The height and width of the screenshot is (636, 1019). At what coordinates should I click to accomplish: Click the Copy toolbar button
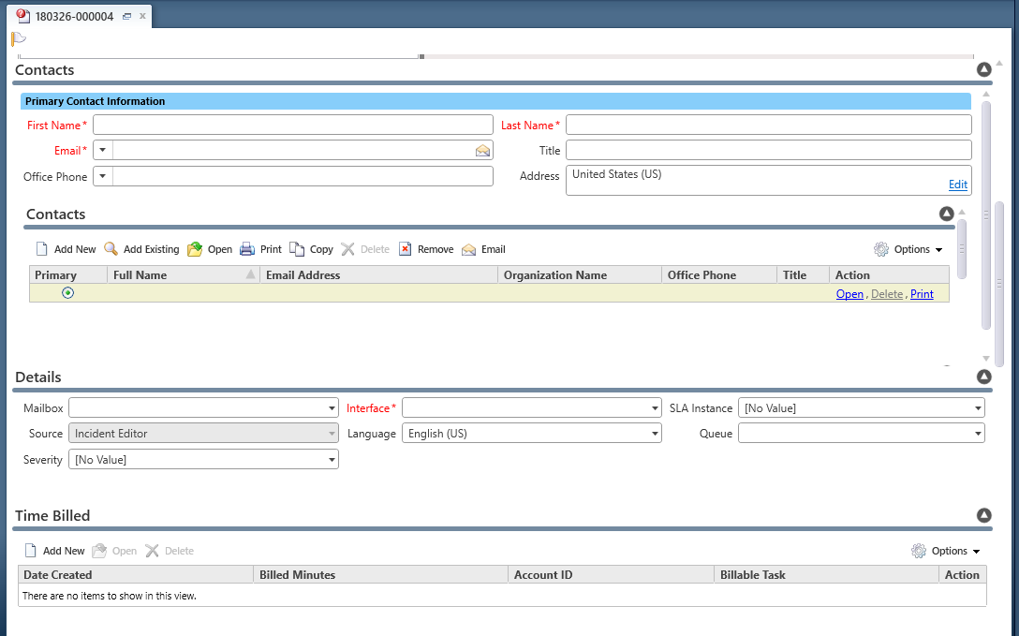311,249
